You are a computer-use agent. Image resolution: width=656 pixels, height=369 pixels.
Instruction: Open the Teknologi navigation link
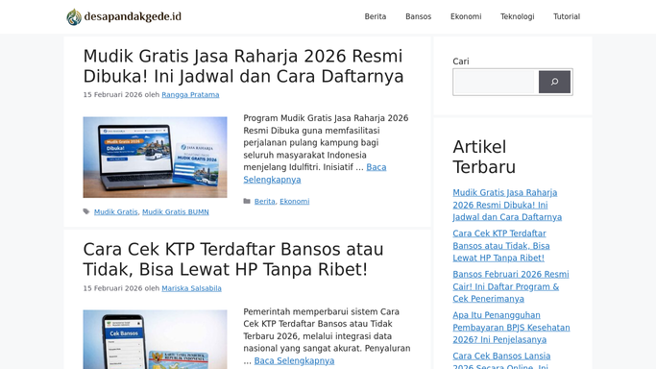pyautogui.click(x=518, y=16)
